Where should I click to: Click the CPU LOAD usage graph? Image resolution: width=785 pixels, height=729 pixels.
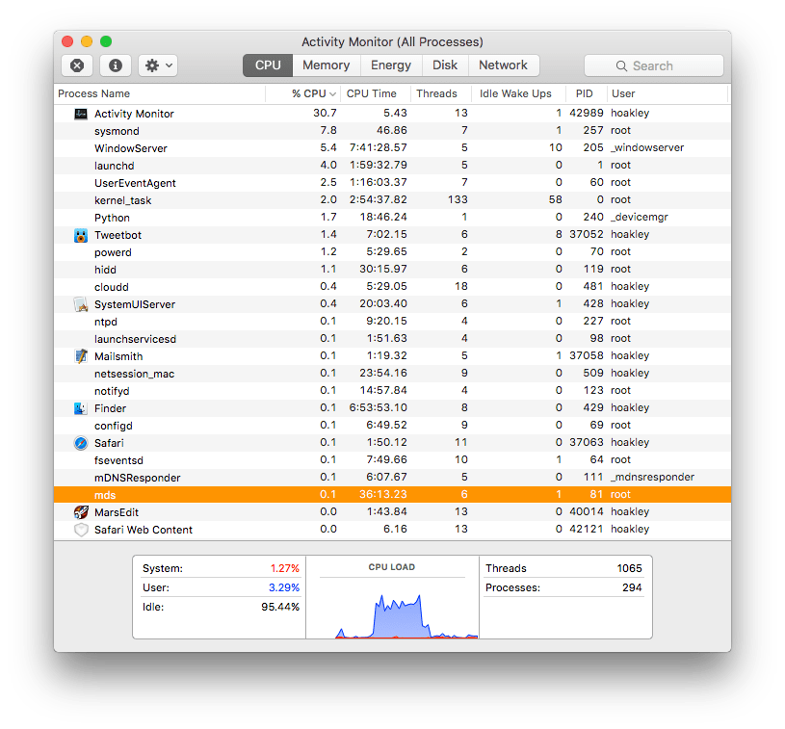click(391, 607)
